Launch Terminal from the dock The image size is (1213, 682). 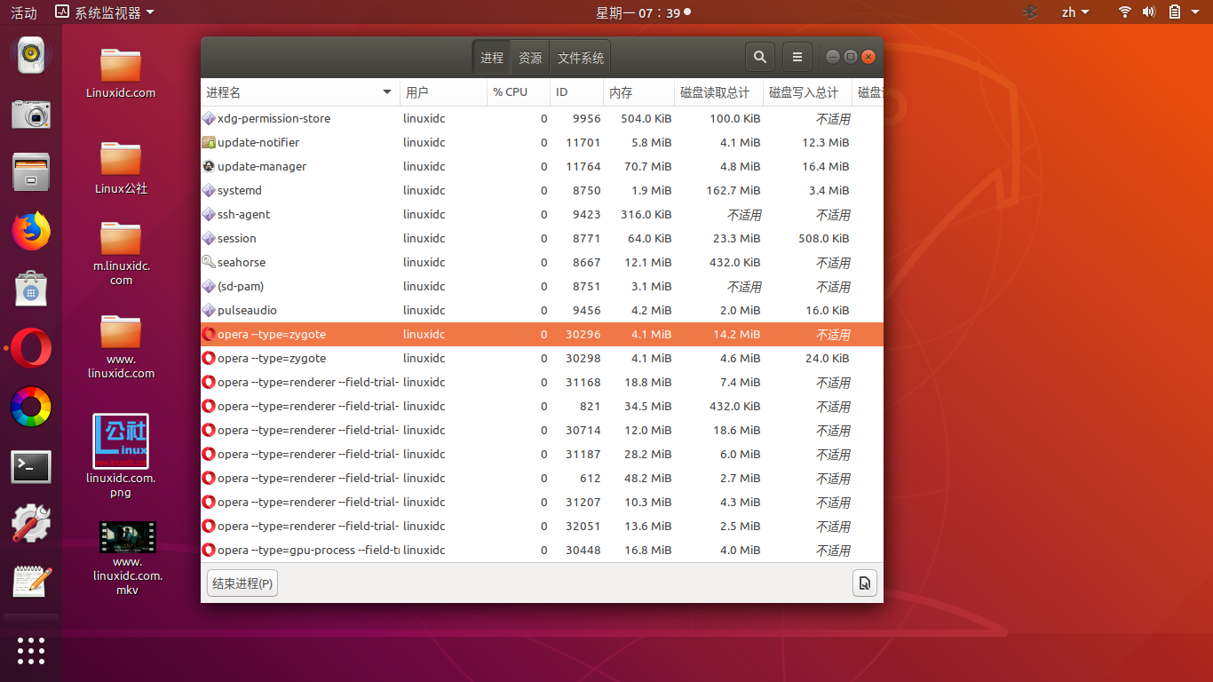(31, 466)
